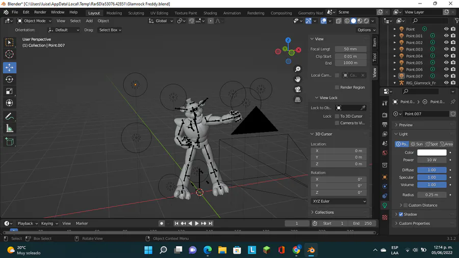
Task: Switch to rendered viewport shading
Action: click(x=366, y=21)
